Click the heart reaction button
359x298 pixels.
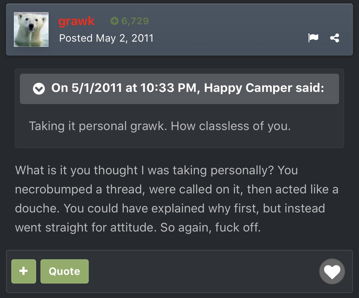332,271
